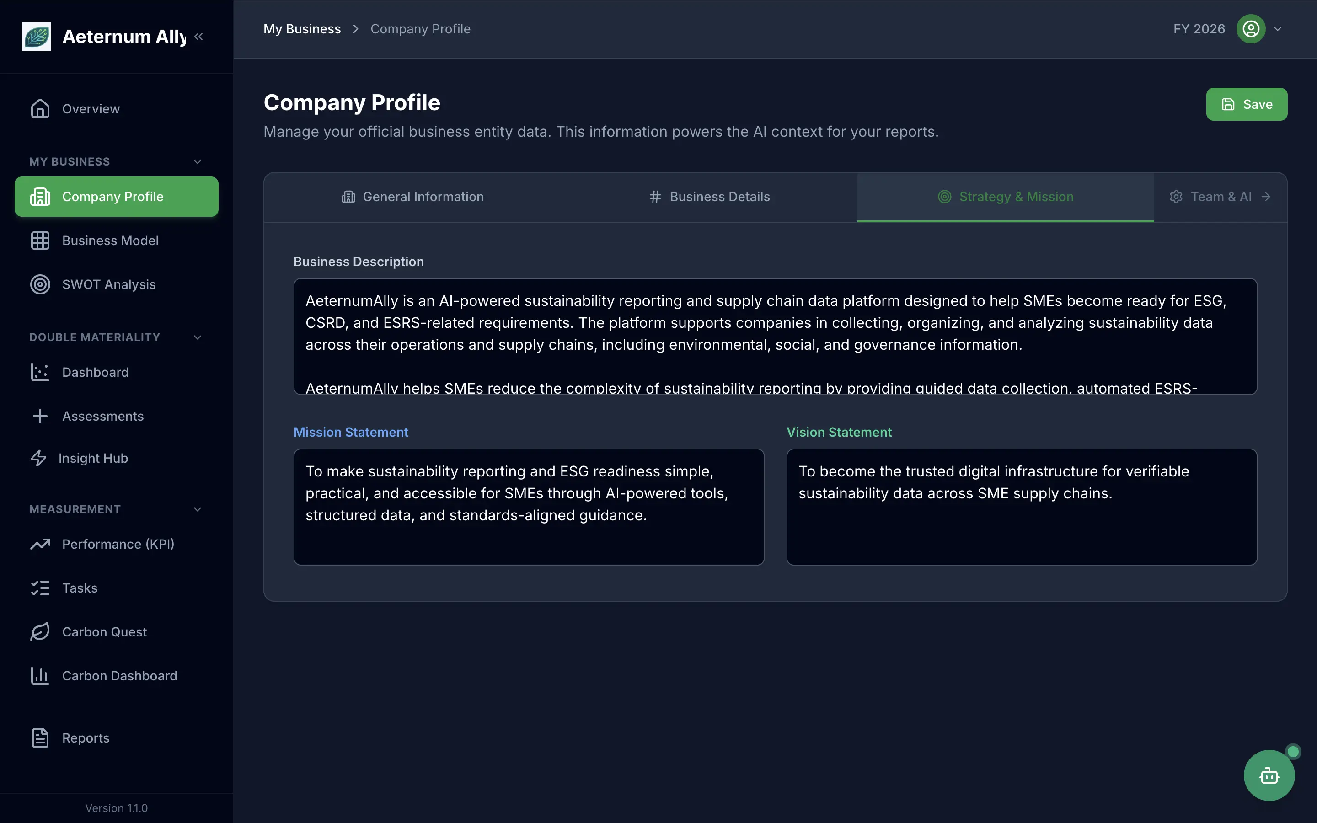
Task: Click the Version 1.1.0 label
Action: [117, 808]
